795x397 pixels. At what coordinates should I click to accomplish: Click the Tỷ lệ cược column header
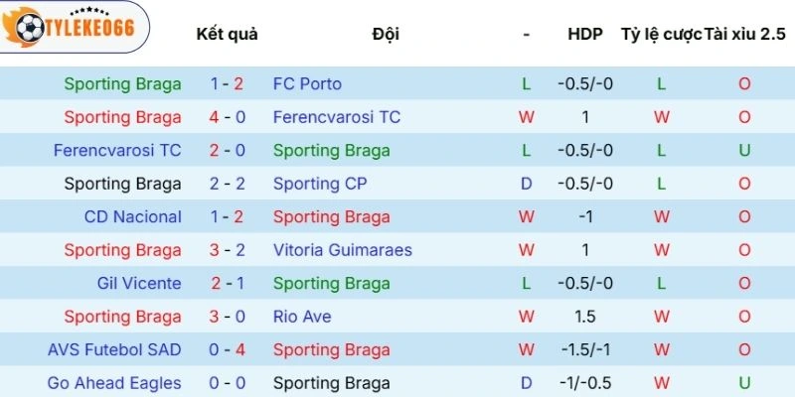click(x=661, y=34)
